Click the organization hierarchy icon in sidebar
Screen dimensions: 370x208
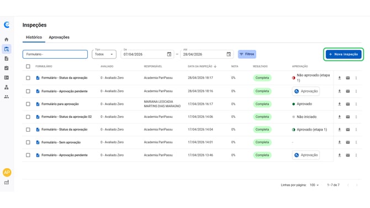[x=7, y=87]
